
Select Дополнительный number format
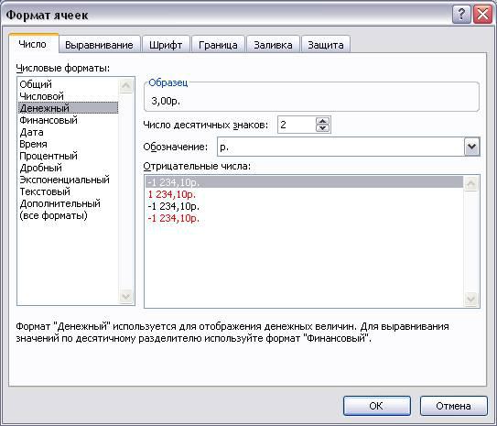pos(68,203)
